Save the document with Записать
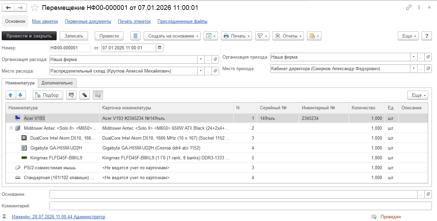 [x=74, y=36]
